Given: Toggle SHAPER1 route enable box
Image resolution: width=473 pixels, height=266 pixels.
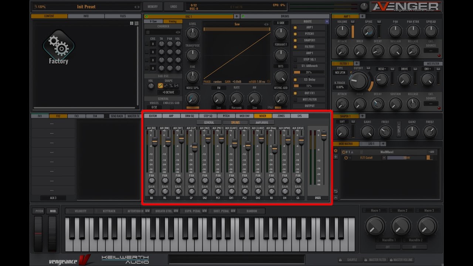Looking at the screenshot, I should [295, 40].
